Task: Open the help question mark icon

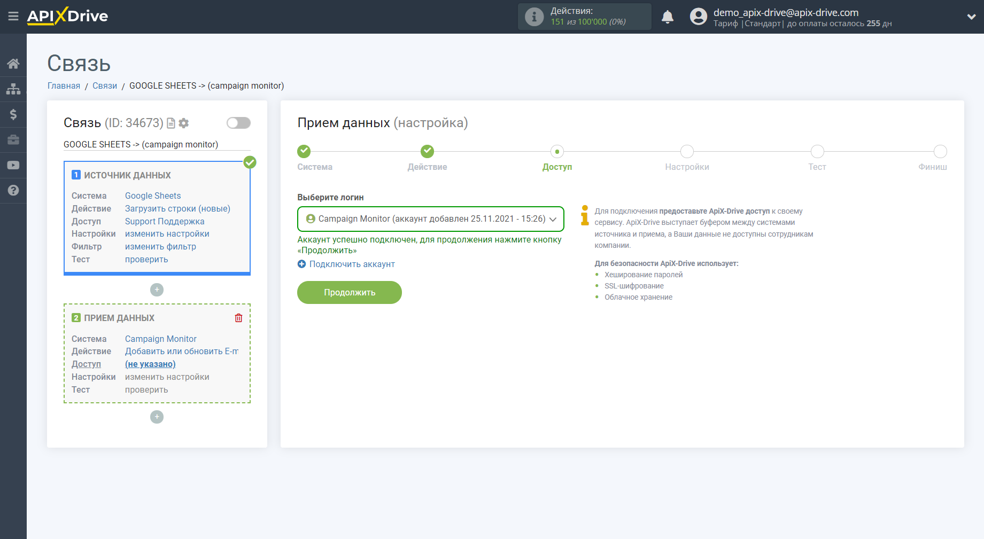Action: [x=13, y=190]
